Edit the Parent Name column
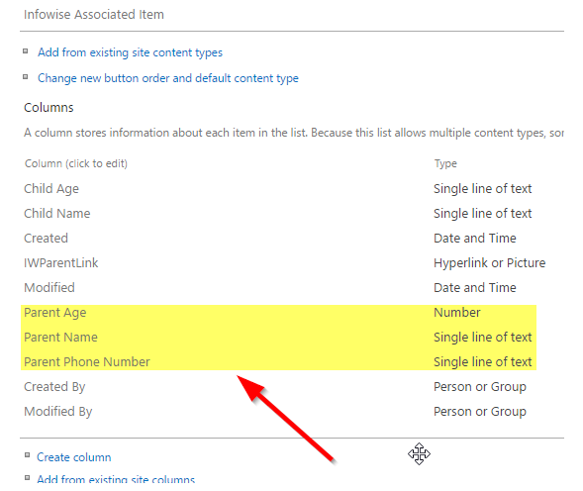Image resolution: width=583 pixels, height=491 pixels. click(60, 337)
